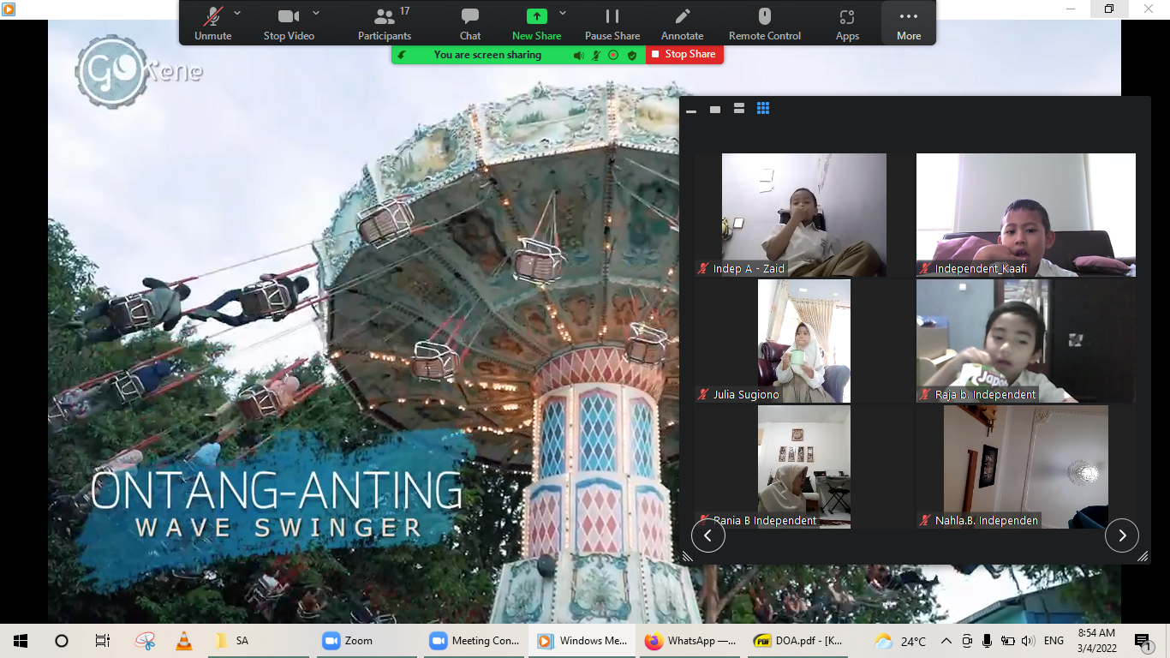Image resolution: width=1170 pixels, height=658 pixels.
Task: Open audio options arrow beside Unmute
Action: tap(237, 13)
